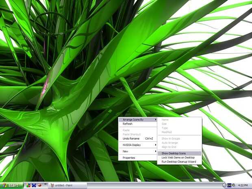
Task: Launch the blue butterfly quick launch icon
Action: pyautogui.click(x=34, y=185)
